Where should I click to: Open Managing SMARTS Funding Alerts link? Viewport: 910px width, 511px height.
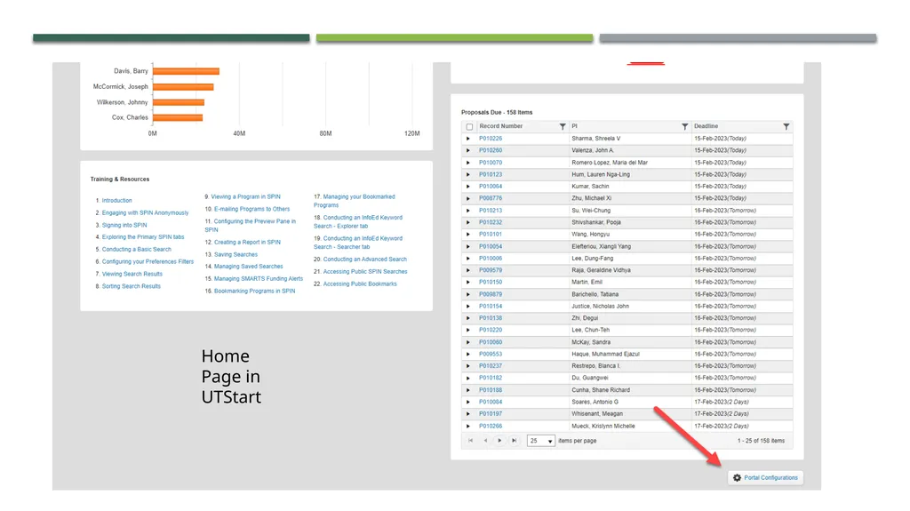(x=259, y=279)
